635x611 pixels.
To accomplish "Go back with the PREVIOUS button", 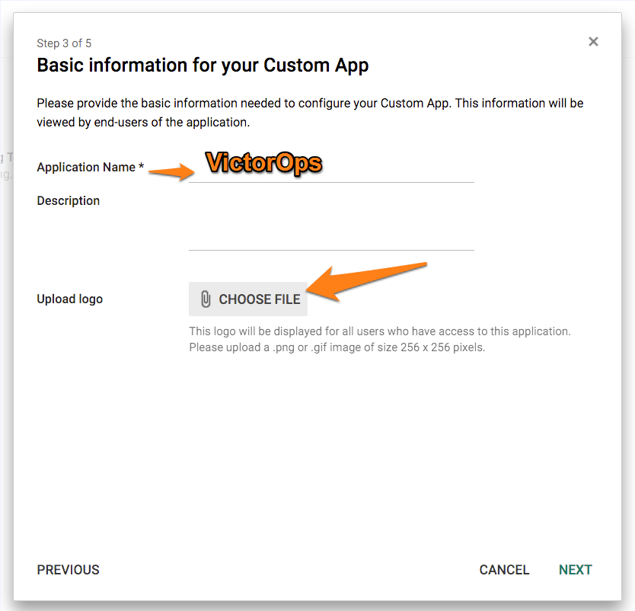I will pos(68,570).
